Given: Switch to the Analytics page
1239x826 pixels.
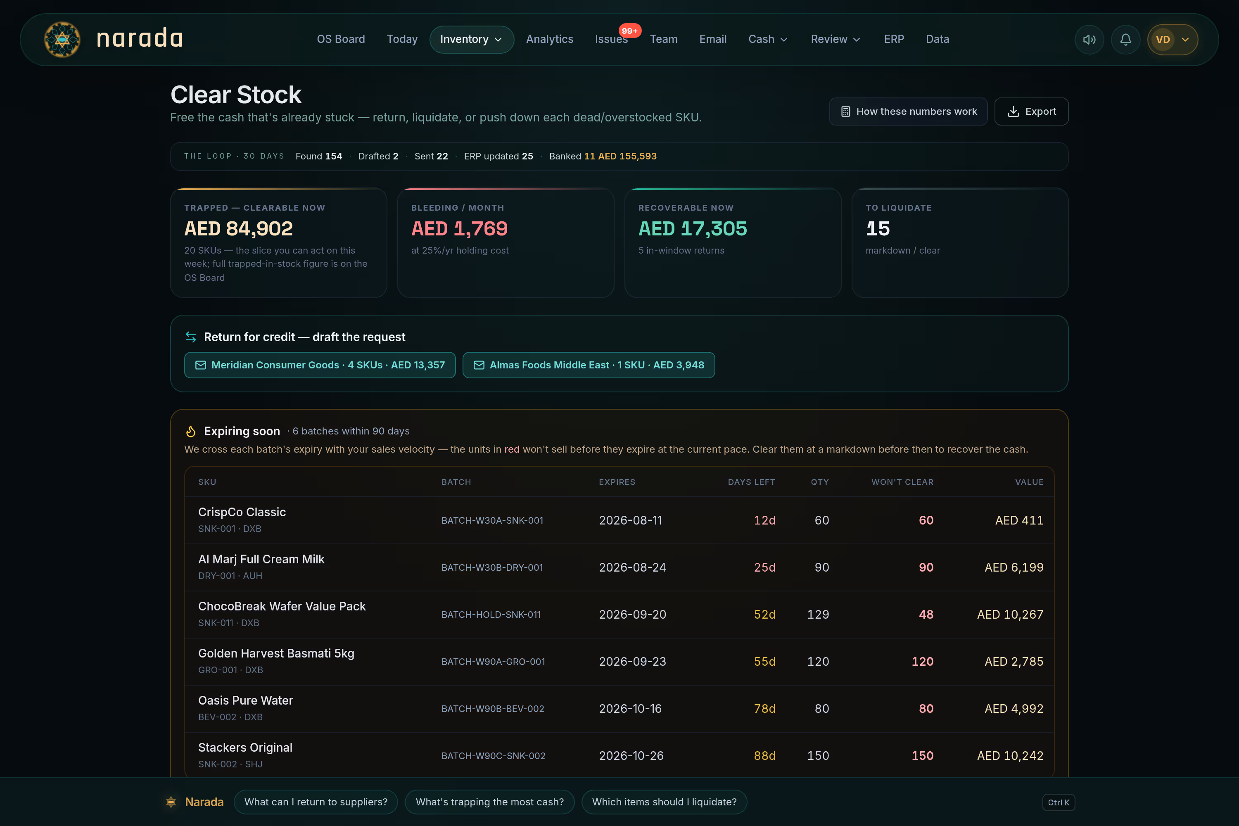Looking at the screenshot, I should click(549, 40).
